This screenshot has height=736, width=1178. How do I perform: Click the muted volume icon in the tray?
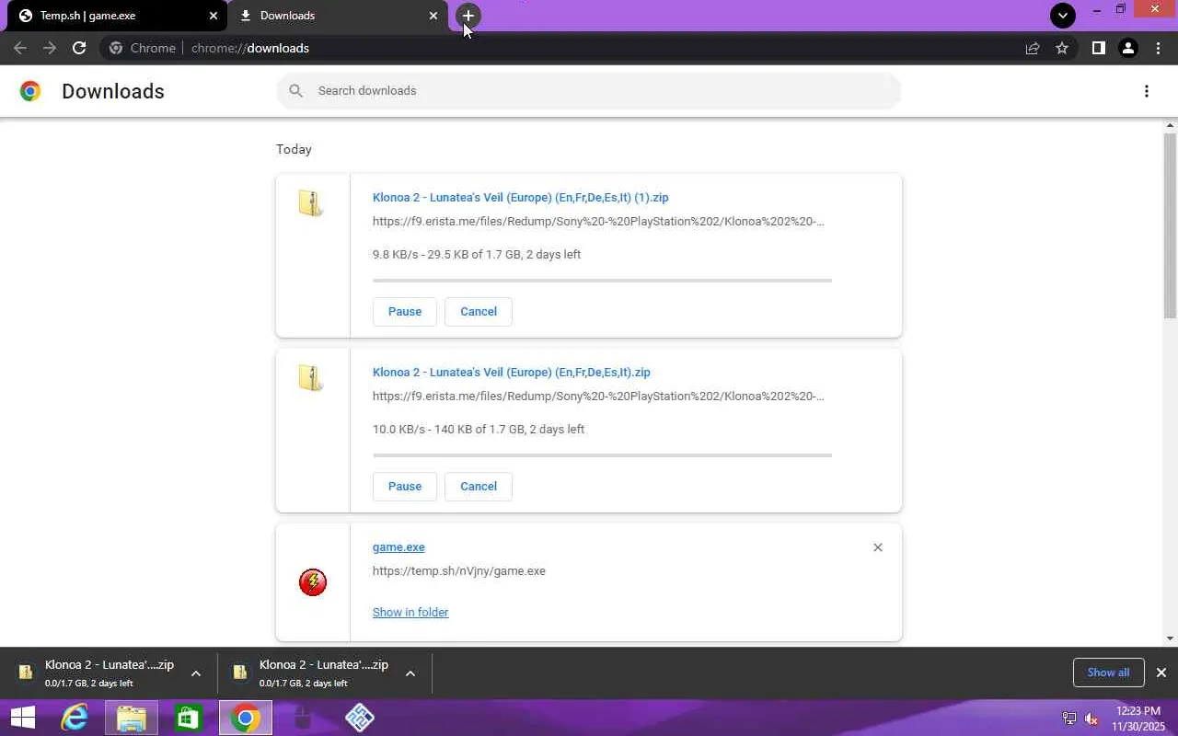coord(1091,719)
